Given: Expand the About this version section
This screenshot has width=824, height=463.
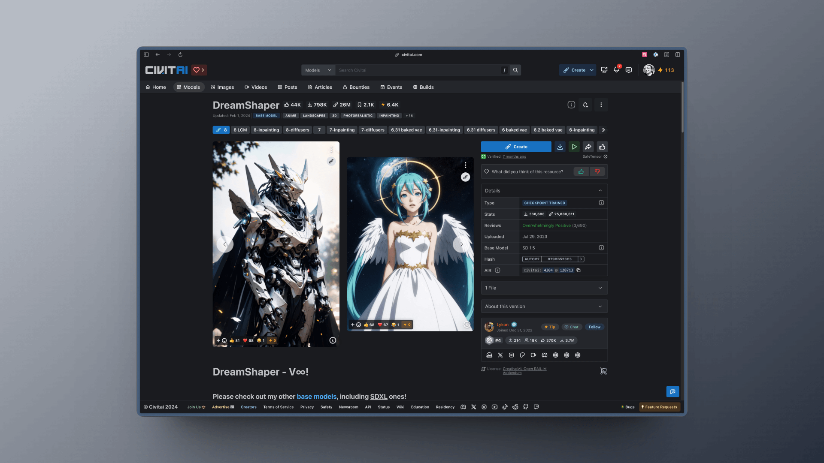Looking at the screenshot, I should 544,306.
